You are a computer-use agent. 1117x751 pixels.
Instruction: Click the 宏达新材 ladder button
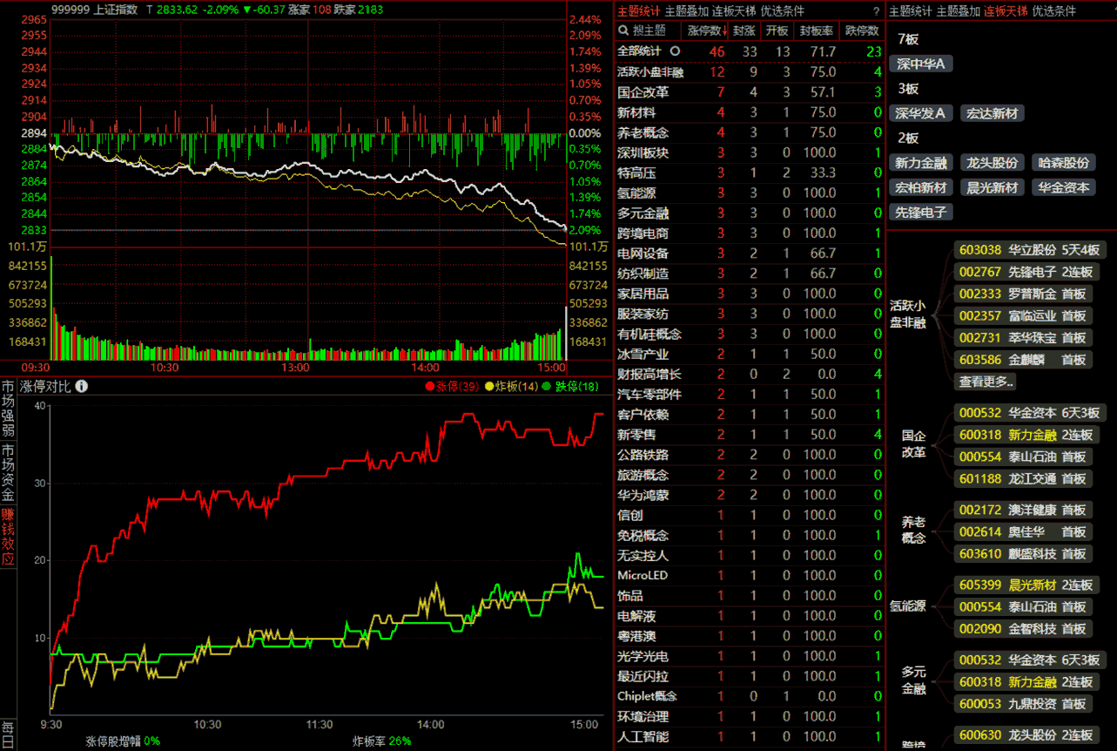(x=992, y=113)
